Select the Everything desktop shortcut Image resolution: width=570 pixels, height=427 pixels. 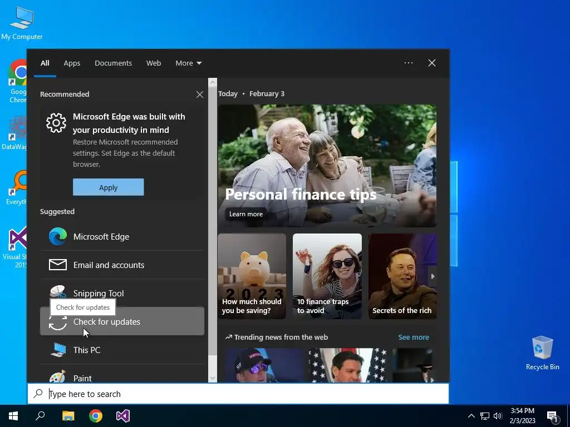[x=17, y=187]
